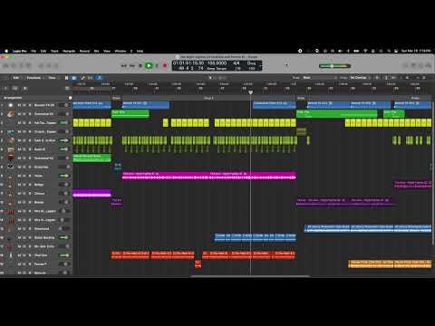Click the add new track plus button
This screenshot has width=435, height=326.
[5, 89]
